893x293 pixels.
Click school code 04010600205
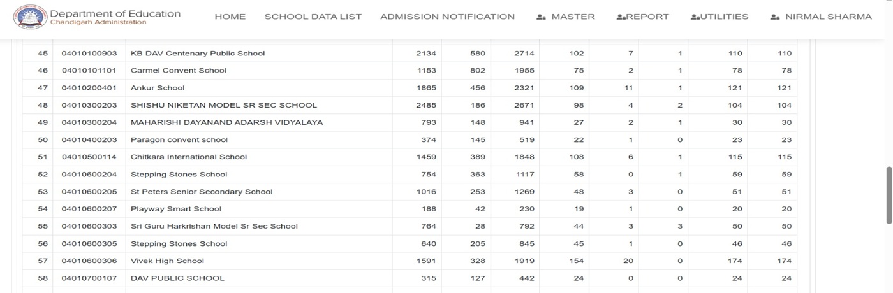(x=89, y=192)
